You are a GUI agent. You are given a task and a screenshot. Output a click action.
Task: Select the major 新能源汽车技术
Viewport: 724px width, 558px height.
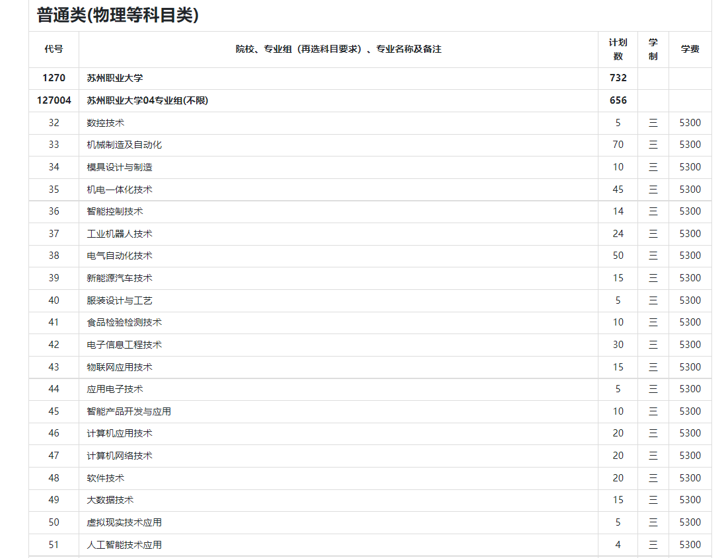pyautogui.click(x=120, y=278)
